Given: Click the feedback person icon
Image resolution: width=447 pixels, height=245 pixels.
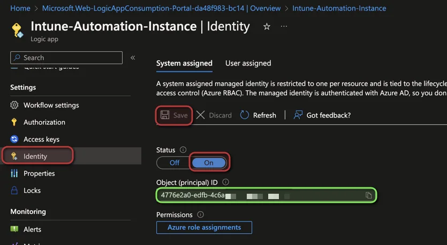Looking at the screenshot, I should coord(298,115).
